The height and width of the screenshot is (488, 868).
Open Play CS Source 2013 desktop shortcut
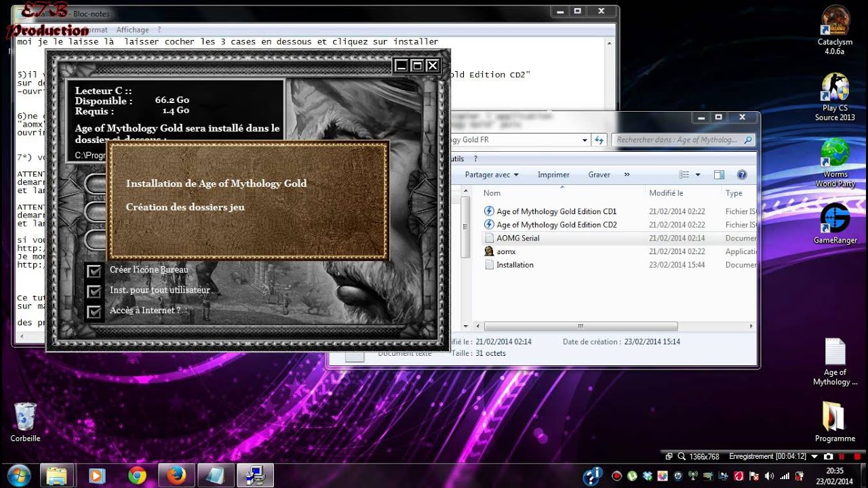835,97
